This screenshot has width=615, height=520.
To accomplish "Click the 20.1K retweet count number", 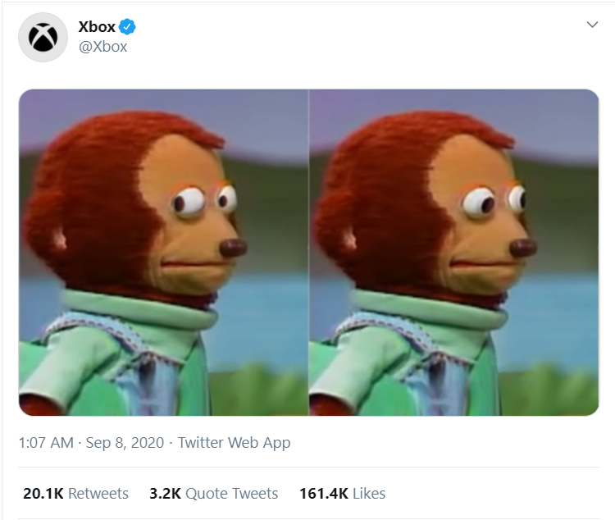I will (43, 493).
